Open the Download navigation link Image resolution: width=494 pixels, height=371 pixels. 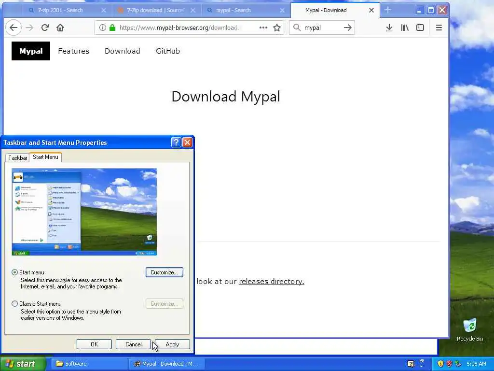(x=122, y=51)
